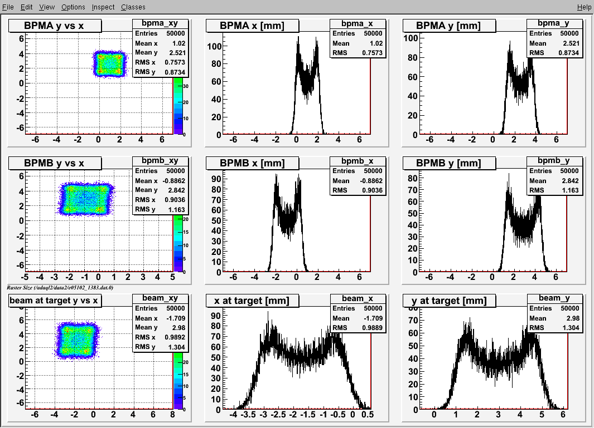Image resolution: width=594 pixels, height=428 pixels.
Task: Click the bpmb_y statistics box header
Action: click(x=553, y=161)
